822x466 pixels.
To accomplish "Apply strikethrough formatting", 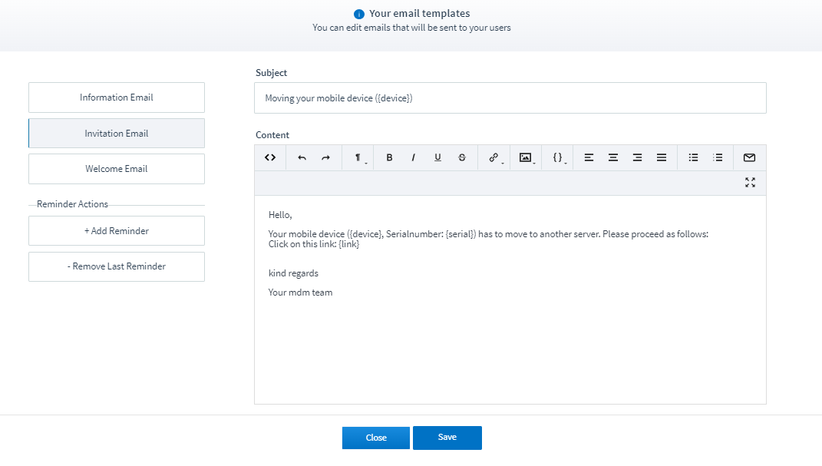I will 462,158.
